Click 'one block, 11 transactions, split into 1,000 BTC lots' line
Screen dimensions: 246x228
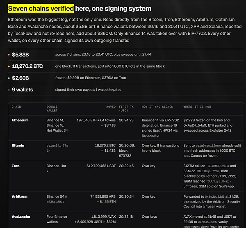(110, 66)
